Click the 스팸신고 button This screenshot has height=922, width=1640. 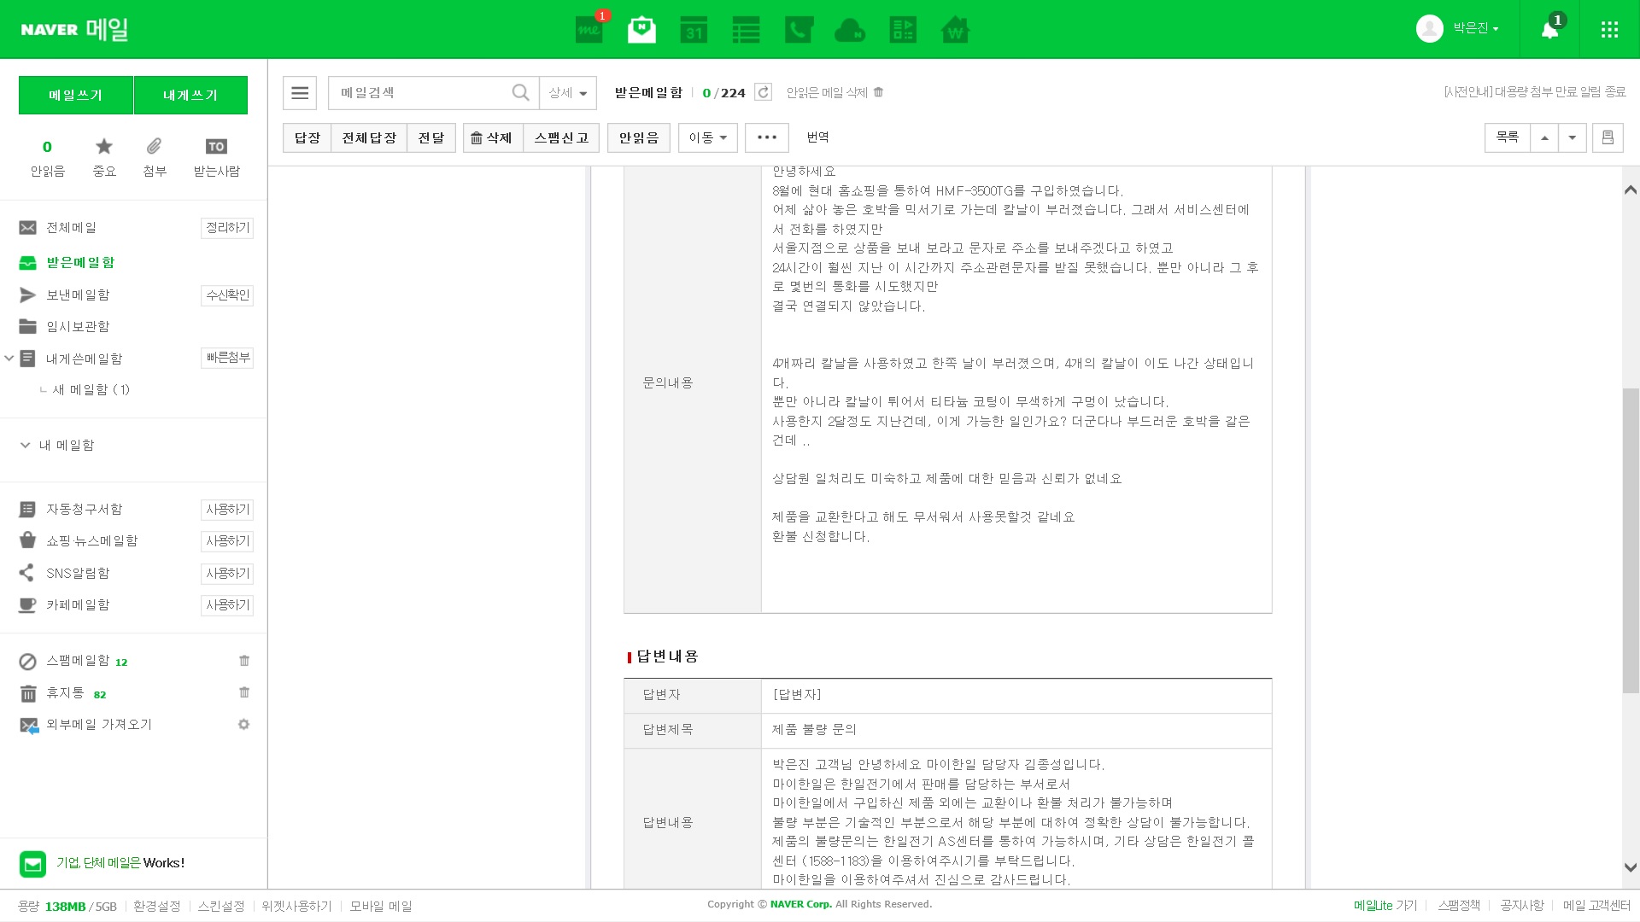tap(561, 137)
